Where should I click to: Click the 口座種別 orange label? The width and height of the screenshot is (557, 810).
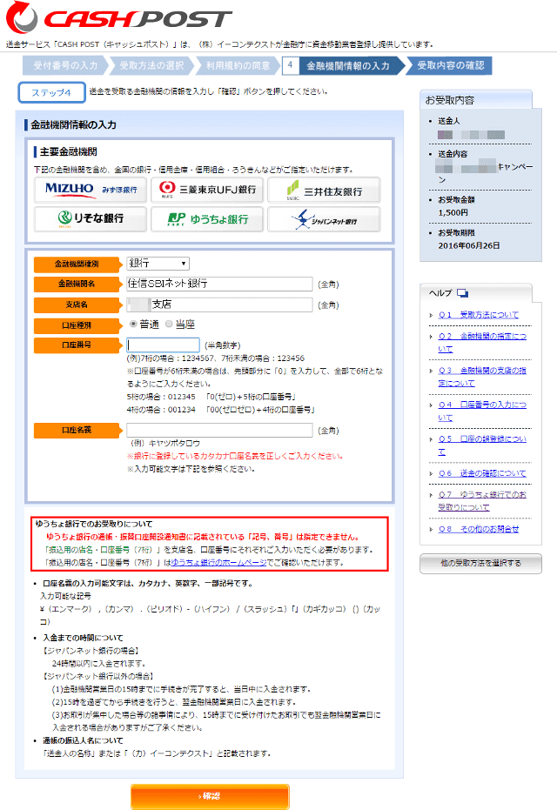point(77,325)
